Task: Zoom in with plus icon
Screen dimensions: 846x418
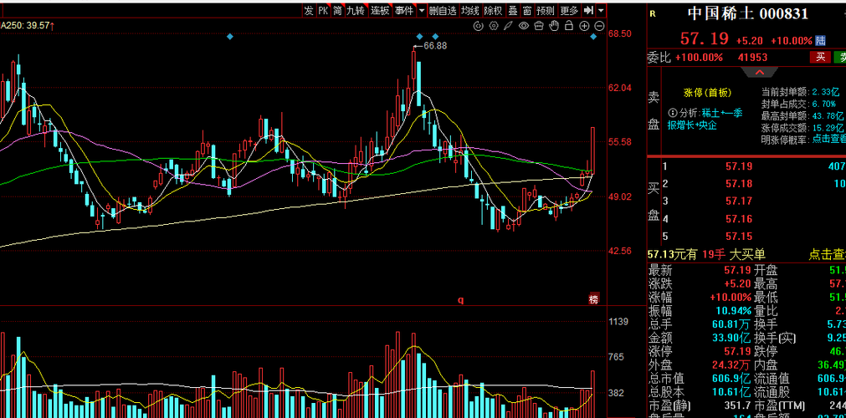Action: 584,25
